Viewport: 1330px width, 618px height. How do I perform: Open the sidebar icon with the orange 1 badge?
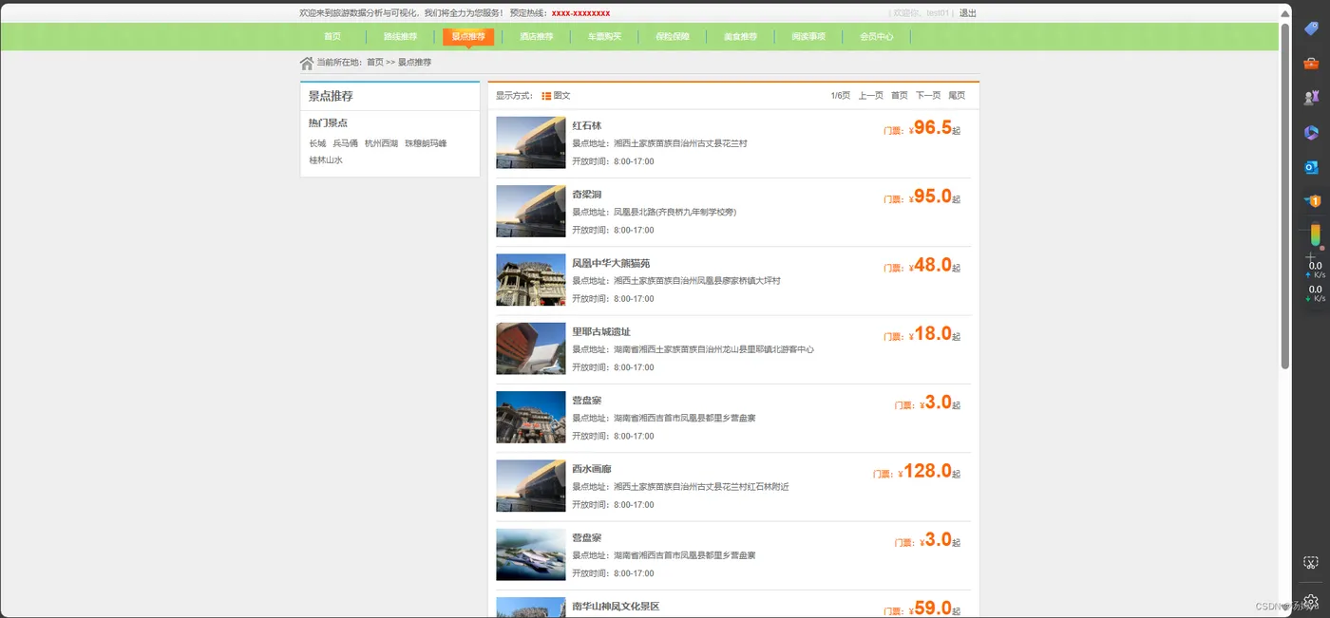[x=1311, y=201]
